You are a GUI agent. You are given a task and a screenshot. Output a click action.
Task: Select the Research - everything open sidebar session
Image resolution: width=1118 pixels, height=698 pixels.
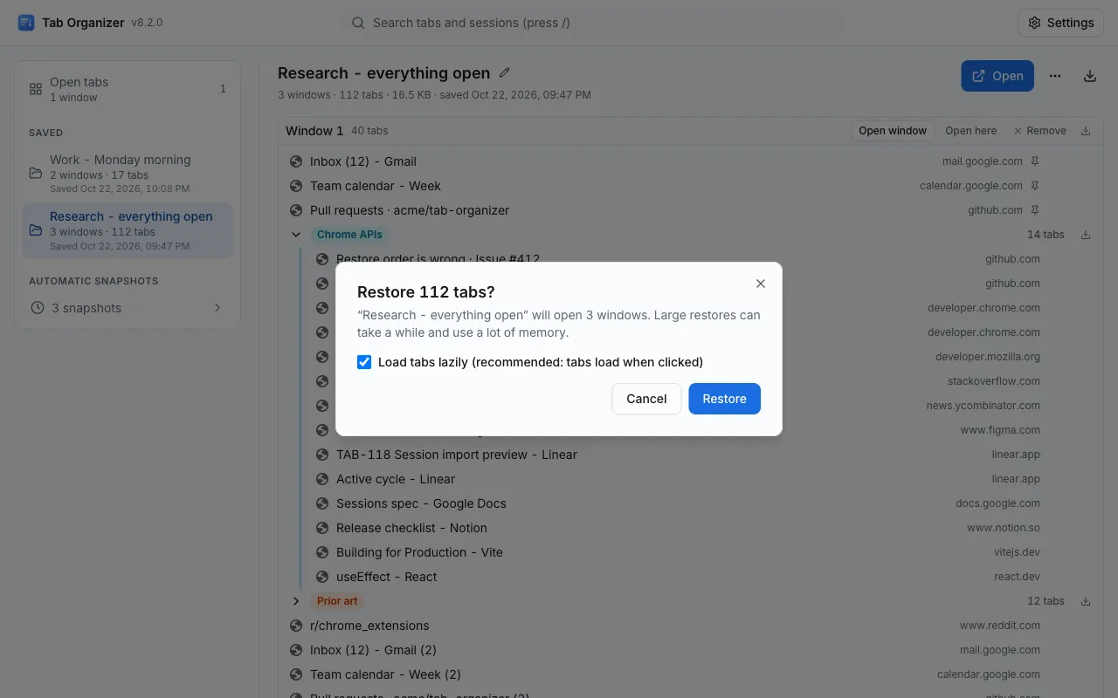[x=128, y=230]
